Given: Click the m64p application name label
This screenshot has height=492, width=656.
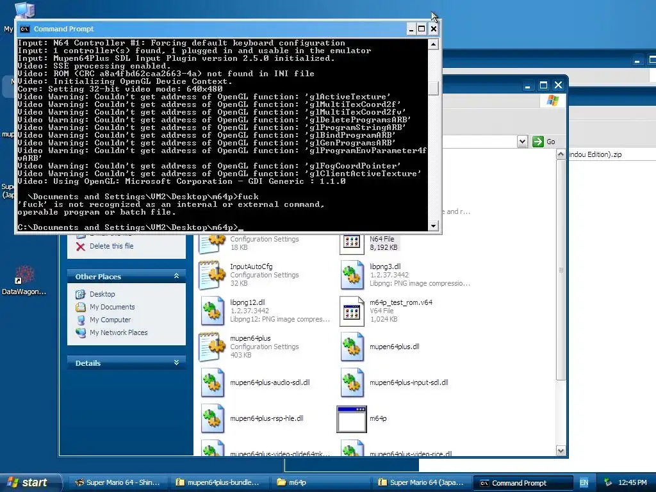Looking at the screenshot, I should click(x=378, y=418).
